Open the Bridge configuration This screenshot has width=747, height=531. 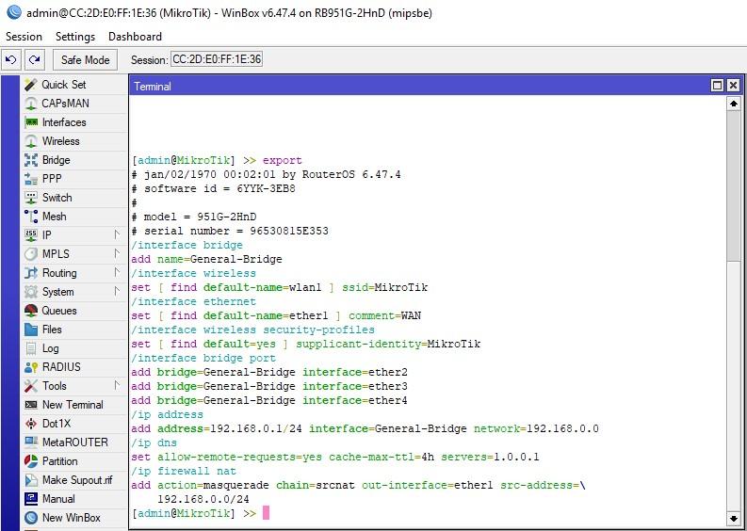[x=56, y=160]
